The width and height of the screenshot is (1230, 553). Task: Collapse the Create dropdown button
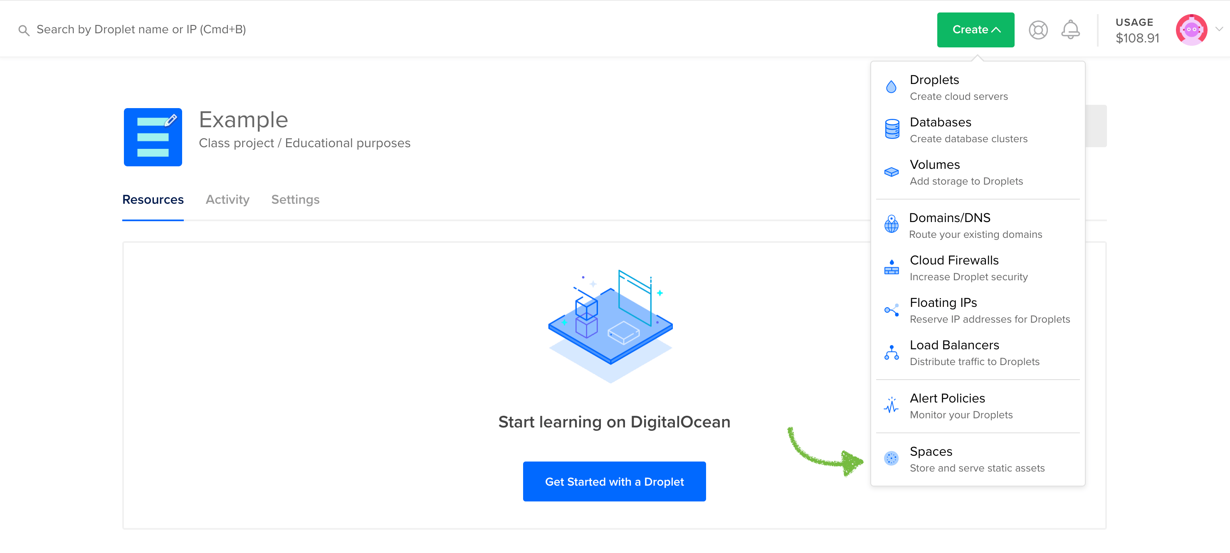pyautogui.click(x=976, y=30)
